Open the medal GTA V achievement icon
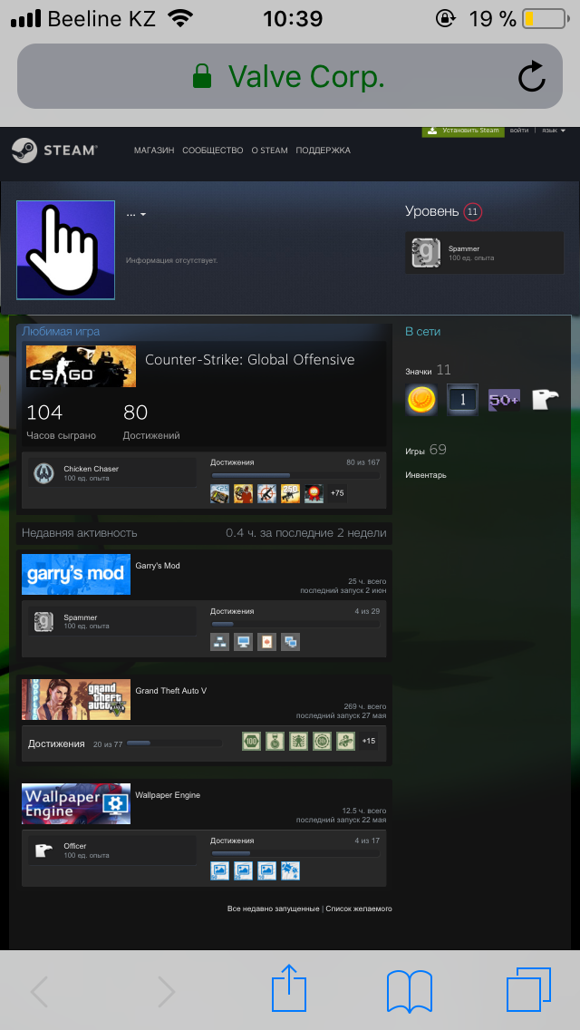This screenshot has width=580, height=1030. pyautogui.click(x=275, y=741)
